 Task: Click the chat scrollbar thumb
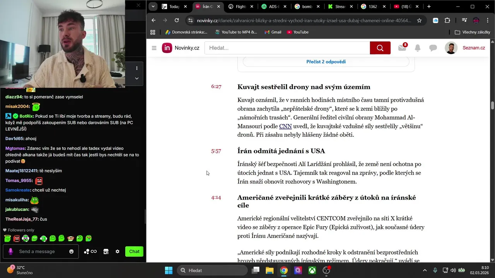pyautogui.click(x=145, y=217)
